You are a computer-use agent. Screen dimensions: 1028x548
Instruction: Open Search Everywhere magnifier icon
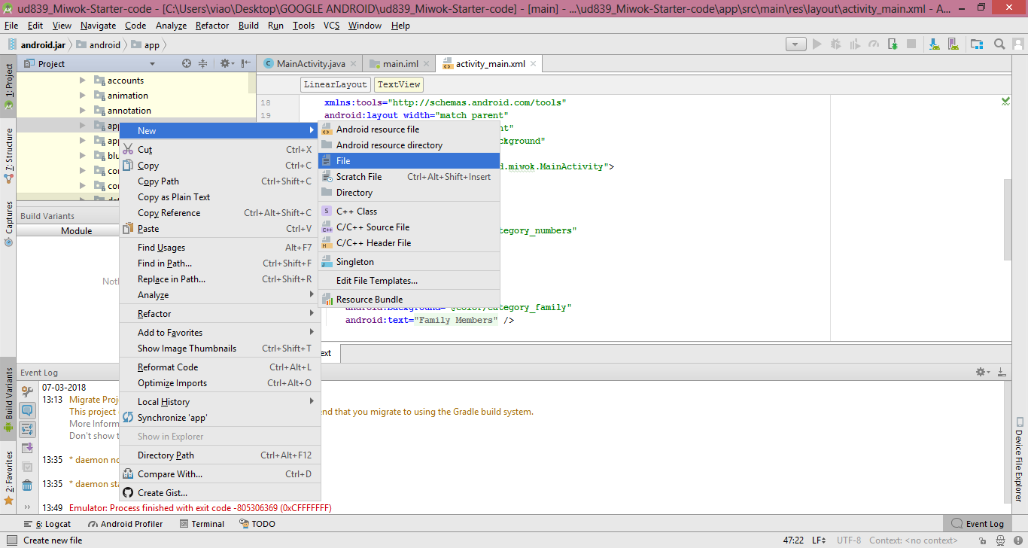tap(999, 44)
